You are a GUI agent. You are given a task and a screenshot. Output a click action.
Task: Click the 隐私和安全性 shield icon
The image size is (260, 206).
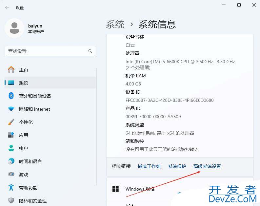click(x=11, y=200)
